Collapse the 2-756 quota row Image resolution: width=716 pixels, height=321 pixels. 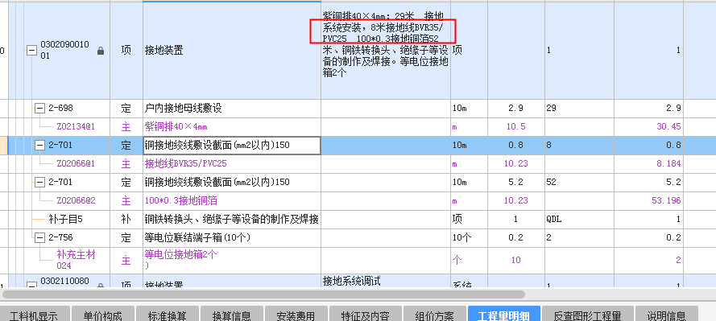coord(39,237)
